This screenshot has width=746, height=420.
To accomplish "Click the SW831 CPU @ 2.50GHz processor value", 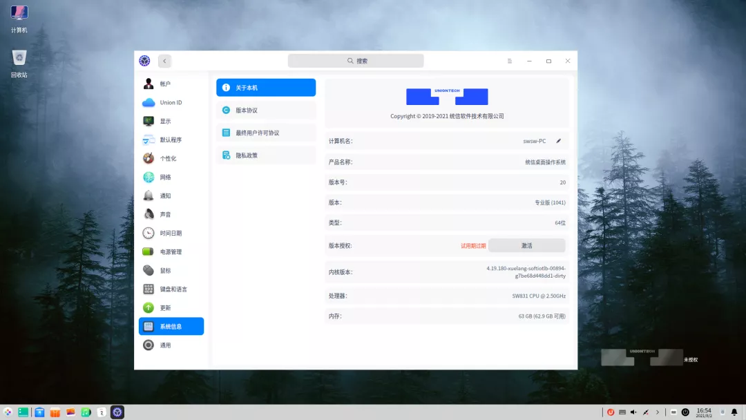I will pyautogui.click(x=539, y=296).
